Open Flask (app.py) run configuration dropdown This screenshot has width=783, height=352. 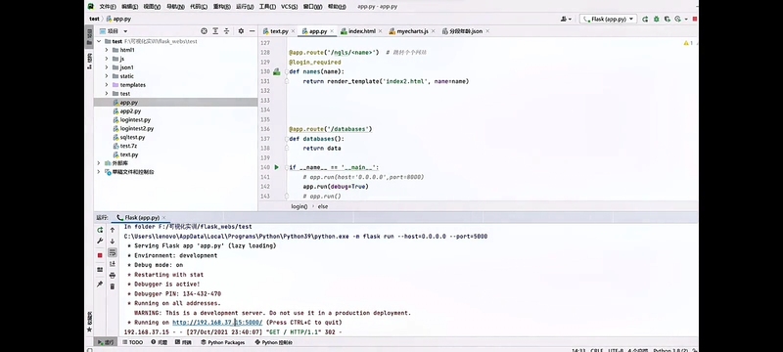point(608,19)
